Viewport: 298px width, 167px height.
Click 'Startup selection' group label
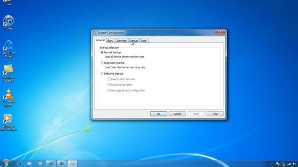(109, 47)
